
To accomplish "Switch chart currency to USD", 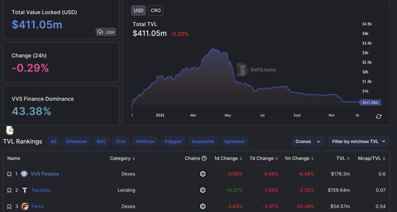I will click(139, 10).
